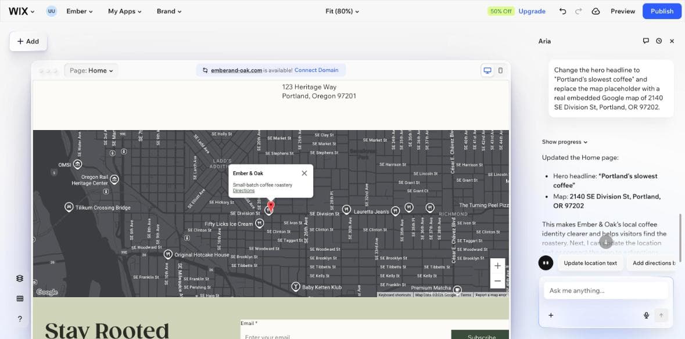Image resolution: width=685 pixels, height=339 pixels.
Task: Open the layers panel icon
Action: point(20,279)
